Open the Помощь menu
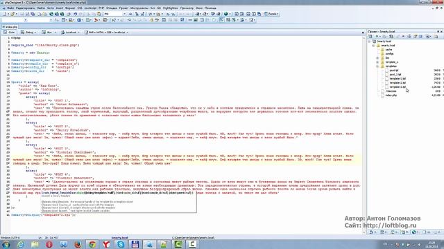The height and width of the screenshot is (249, 444). pyautogui.click(x=210, y=8)
